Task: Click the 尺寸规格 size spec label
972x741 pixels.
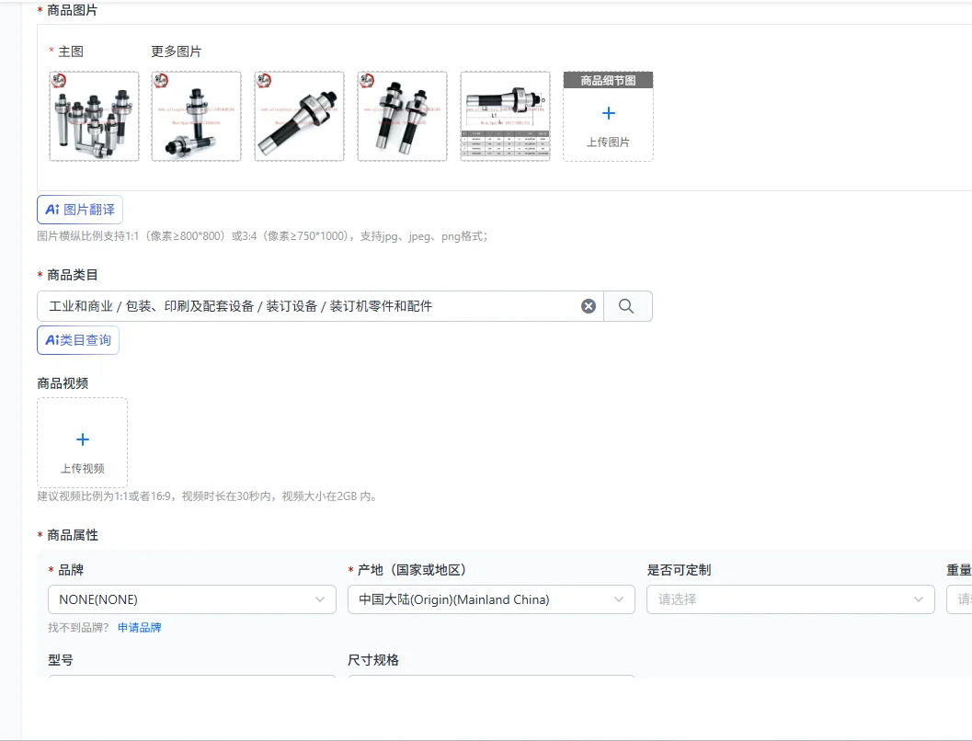Action: (x=373, y=660)
